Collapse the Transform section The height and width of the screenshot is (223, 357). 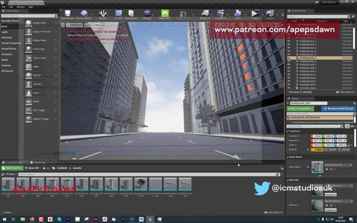point(288,132)
